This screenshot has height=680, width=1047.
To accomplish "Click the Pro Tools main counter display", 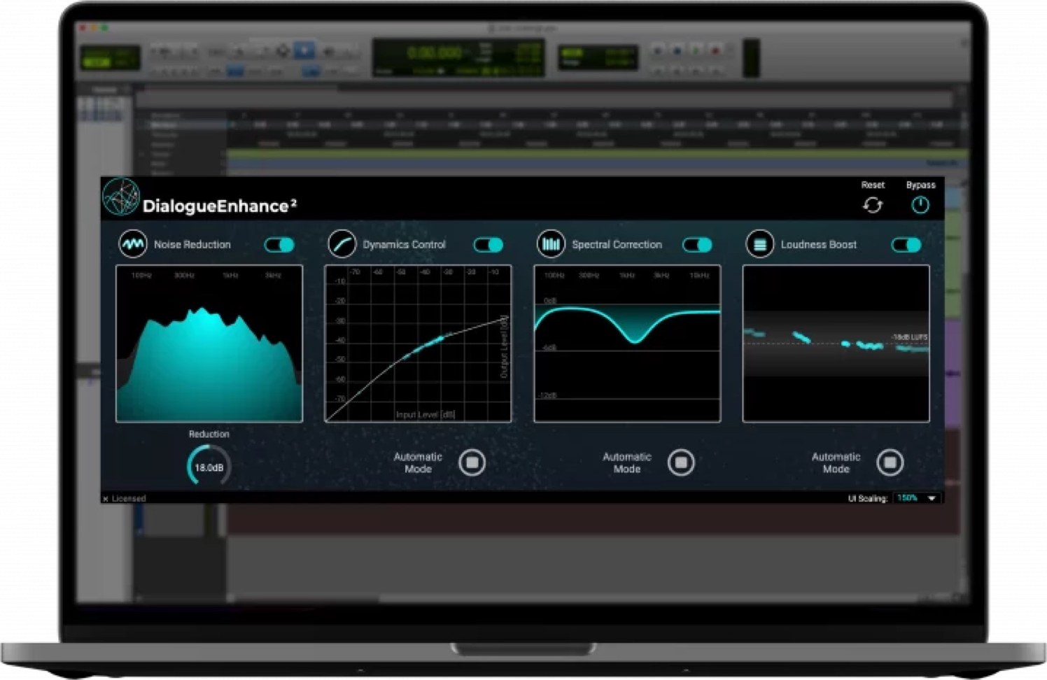I will point(458,57).
